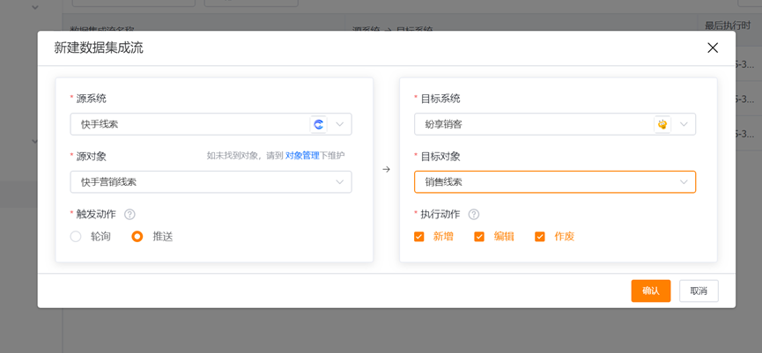
Task: Click the chevron arrow in 目标系统 field
Action: 684,124
